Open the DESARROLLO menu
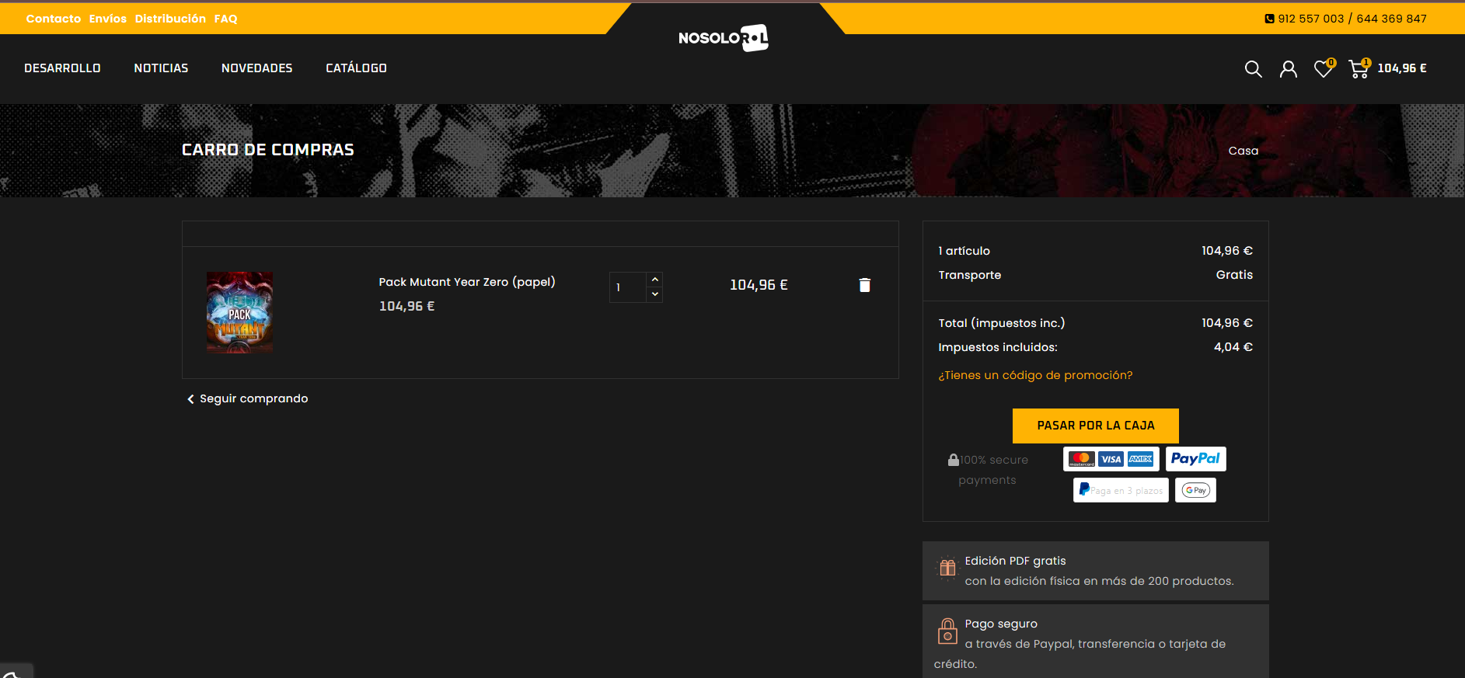Viewport: 1465px width, 678px height. click(62, 68)
